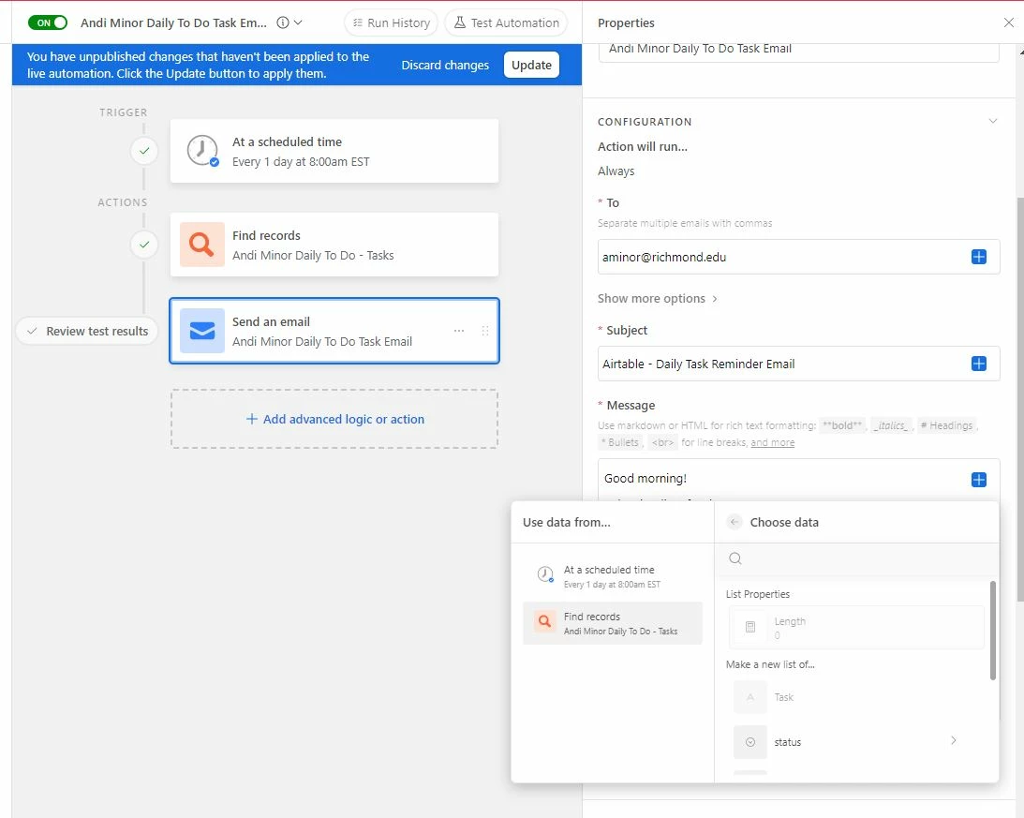Insert data token into Message field
The width and height of the screenshot is (1024, 818).
(x=978, y=480)
